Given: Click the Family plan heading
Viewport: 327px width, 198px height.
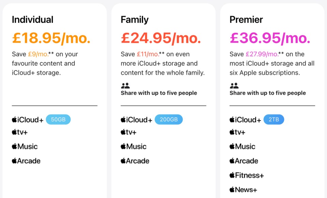Looking at the screenshot, I should (x=135, y=20).
